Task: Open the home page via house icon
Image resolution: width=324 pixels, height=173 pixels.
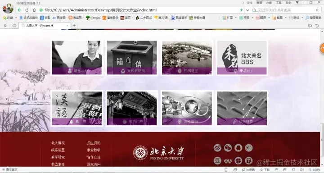Action: pos(34,10)
